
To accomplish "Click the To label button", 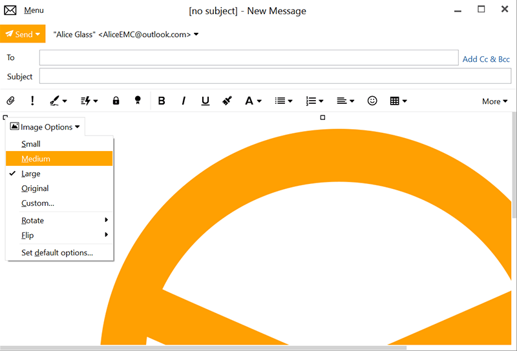I will tap(10, 57).
